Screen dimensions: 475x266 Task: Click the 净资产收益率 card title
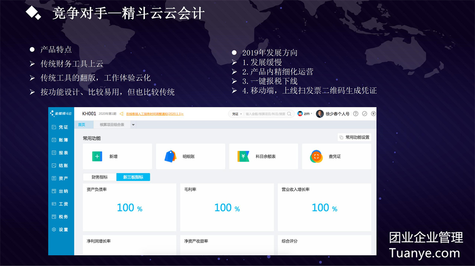click(x=196, y=241)
